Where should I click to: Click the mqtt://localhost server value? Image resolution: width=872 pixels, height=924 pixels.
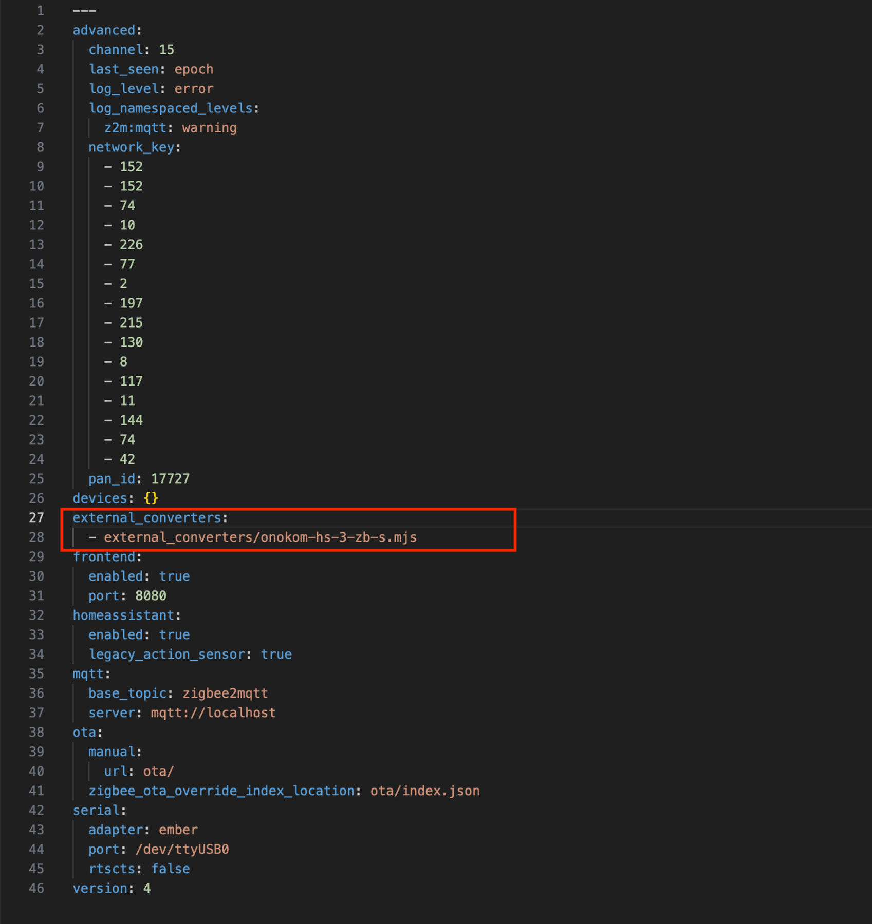click(x=213, y=713)
